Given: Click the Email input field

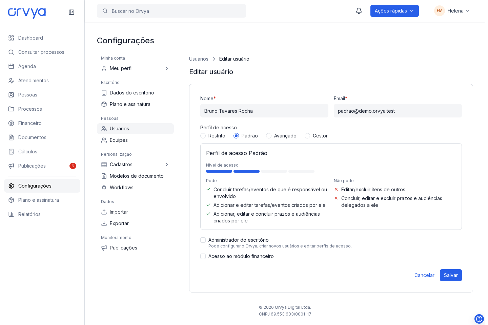Looking at the screenshot, I should point(398,111).
